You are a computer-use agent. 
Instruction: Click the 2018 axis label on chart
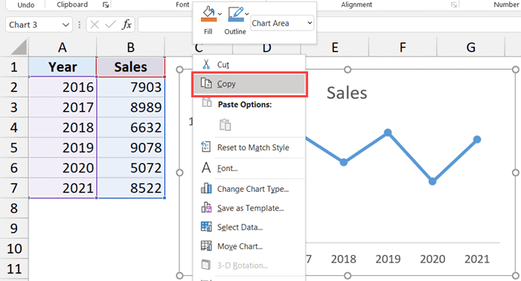tap(343, 259)
